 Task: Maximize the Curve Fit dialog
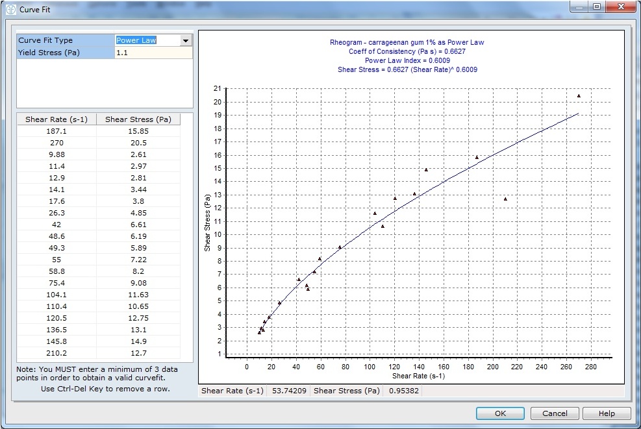pos(596,8)
